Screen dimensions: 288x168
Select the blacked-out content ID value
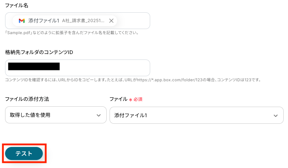coord(34,66)
